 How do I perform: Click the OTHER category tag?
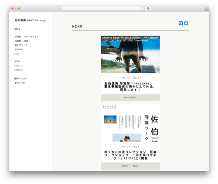tap(125, 166)
